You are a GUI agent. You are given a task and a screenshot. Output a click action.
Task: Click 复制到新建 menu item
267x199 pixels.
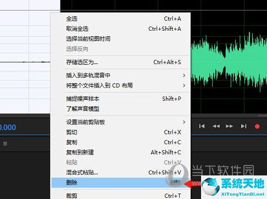click(x=121, y=152)
